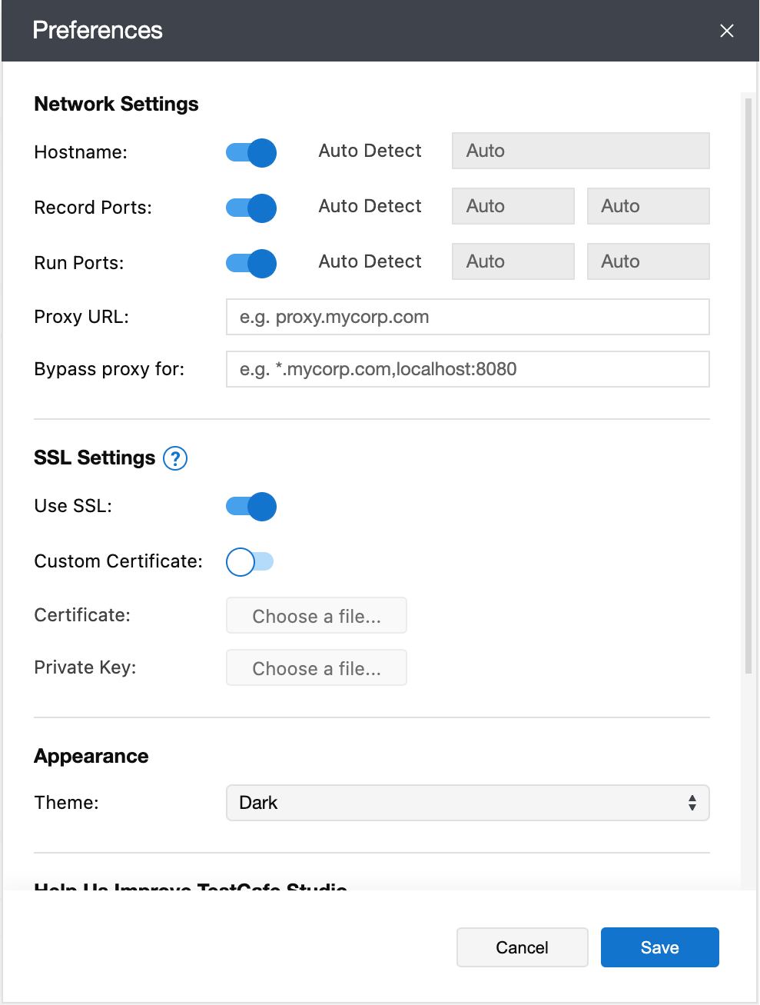The image size is (760, 1005).
Task: Choose a file for Private Key
Action: tap(316, 668)
